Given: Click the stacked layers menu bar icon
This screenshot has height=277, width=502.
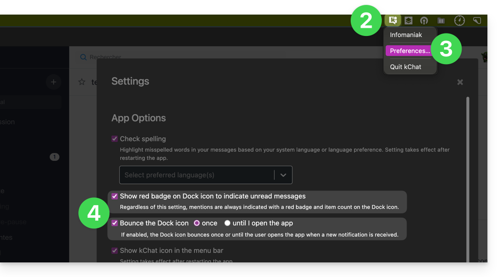Looking at the screenshot, I should [409, 20].
